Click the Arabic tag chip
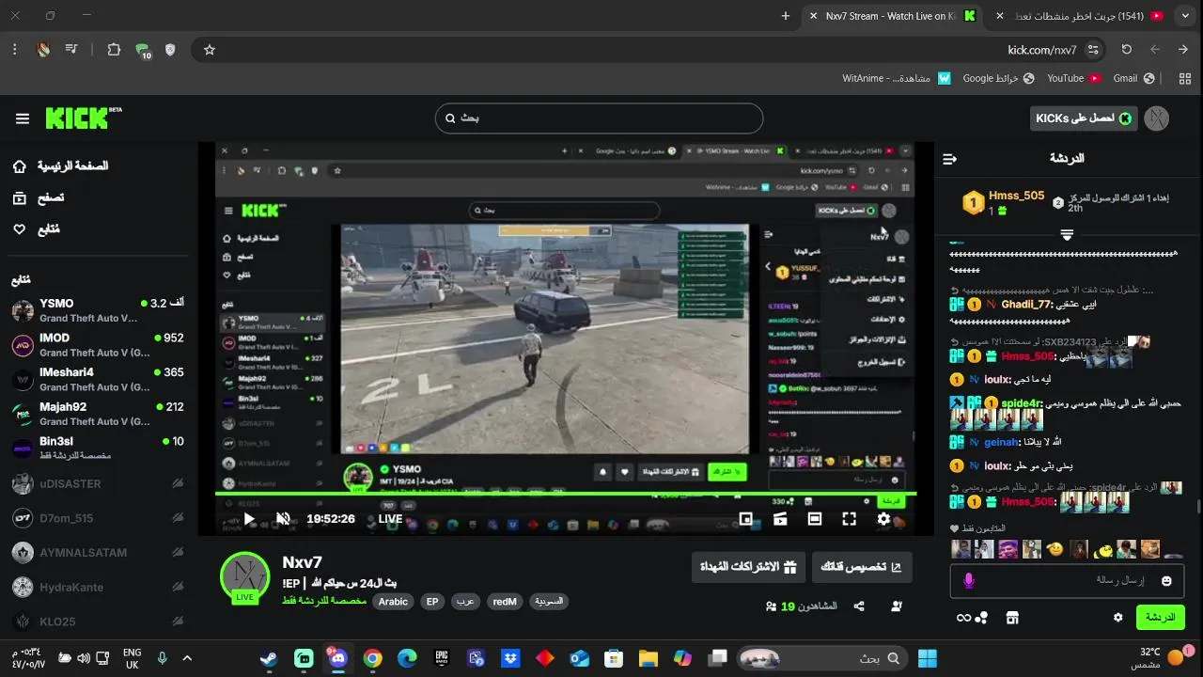Screen dimensions: 1203x677 (x=393, y=602)
